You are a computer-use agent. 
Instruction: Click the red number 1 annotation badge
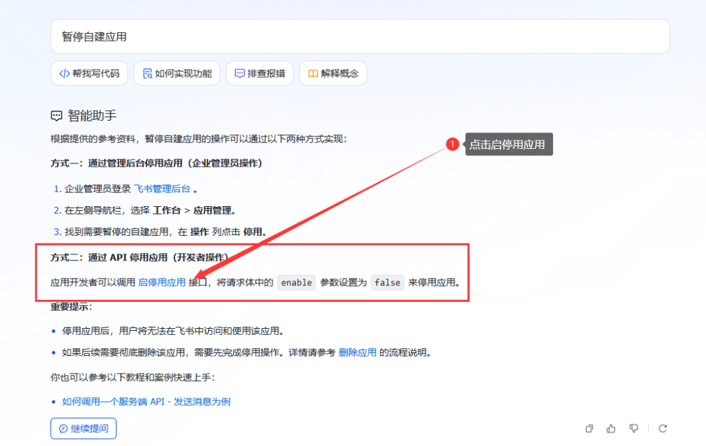pos(452,144)
